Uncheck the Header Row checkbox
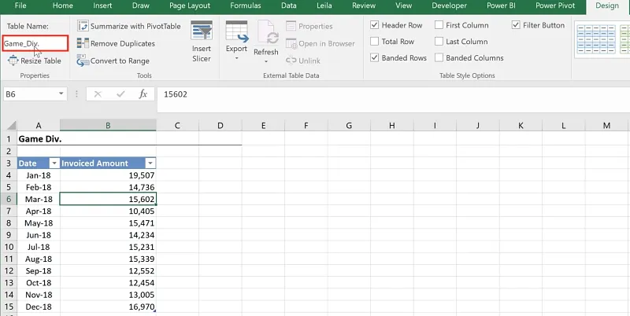630x316 pixels. (375, 25)
